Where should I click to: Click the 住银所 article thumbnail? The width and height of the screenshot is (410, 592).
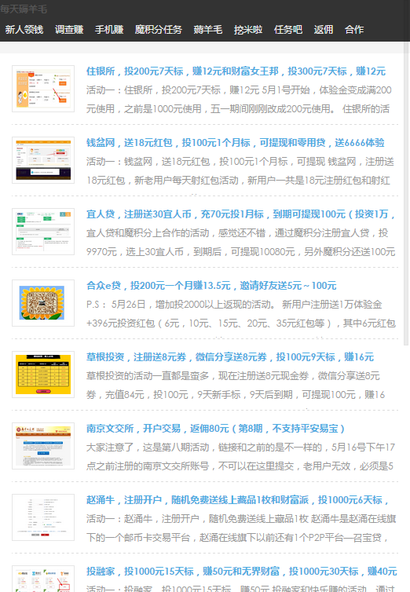pyautogui.click(x=43, y=89)
